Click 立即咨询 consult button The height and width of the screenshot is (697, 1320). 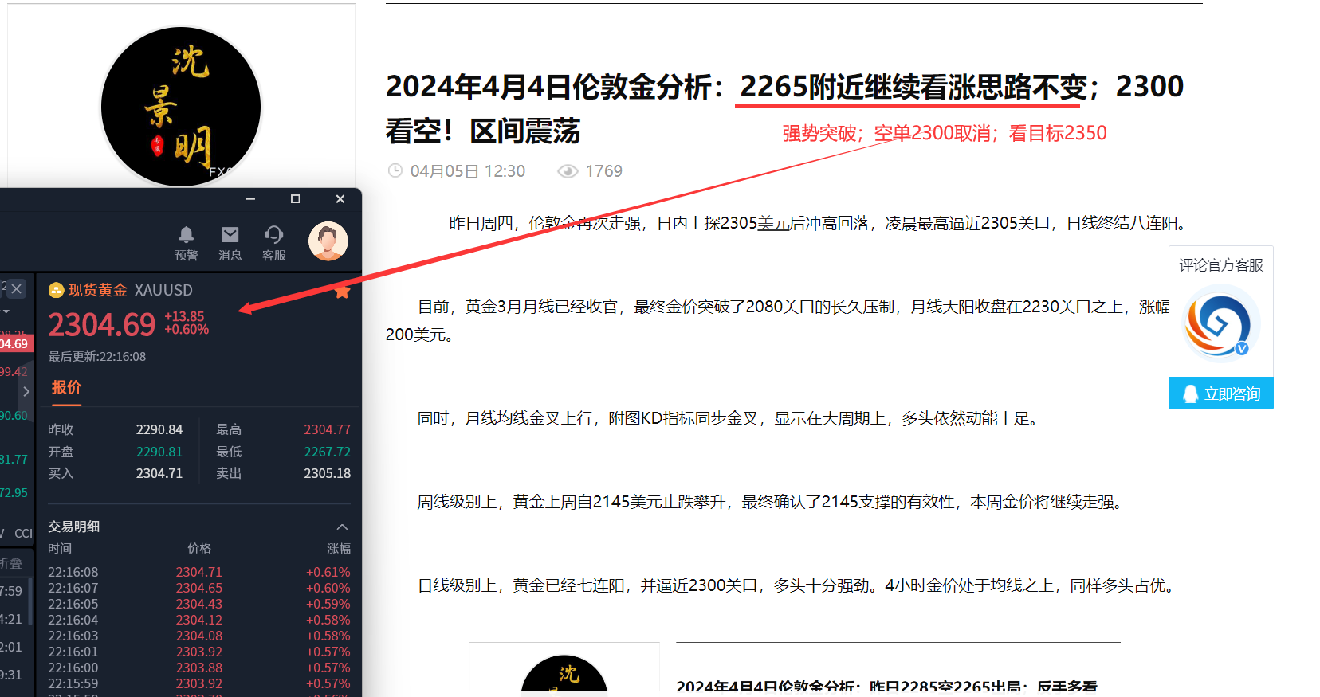[x=1220, y=394]
